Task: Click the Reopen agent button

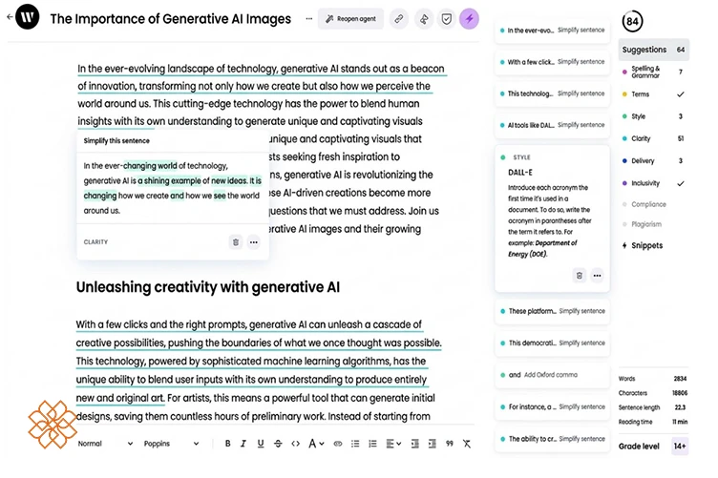Action: coord(350,19)
